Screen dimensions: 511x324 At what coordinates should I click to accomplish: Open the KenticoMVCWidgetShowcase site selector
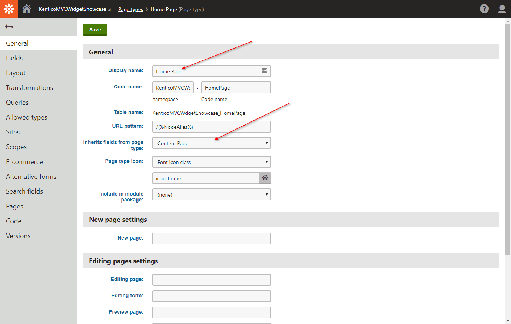(x=75, y=9)
